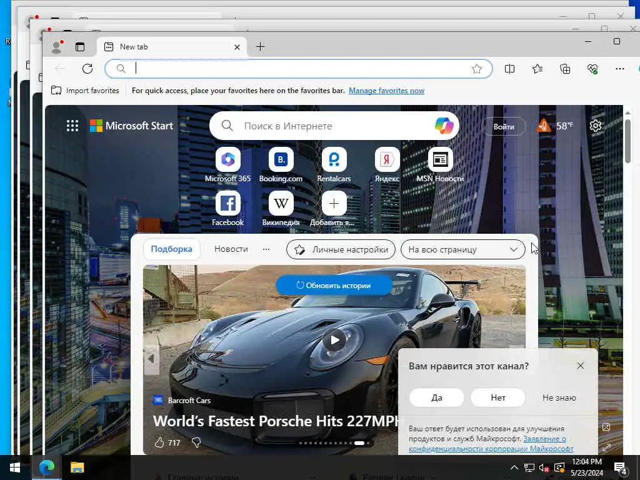Open the 58°F weather widget
Image resolution: width=640 pixels, height=480 pixels.
pyautogui.click(x=554, y=126)
